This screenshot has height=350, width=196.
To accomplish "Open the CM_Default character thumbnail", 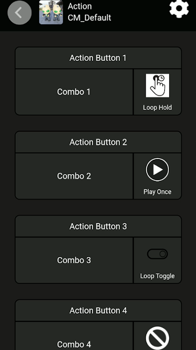I will point(51,12).
